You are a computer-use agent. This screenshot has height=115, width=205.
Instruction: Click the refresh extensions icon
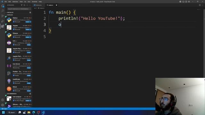[x=24, y=5]
